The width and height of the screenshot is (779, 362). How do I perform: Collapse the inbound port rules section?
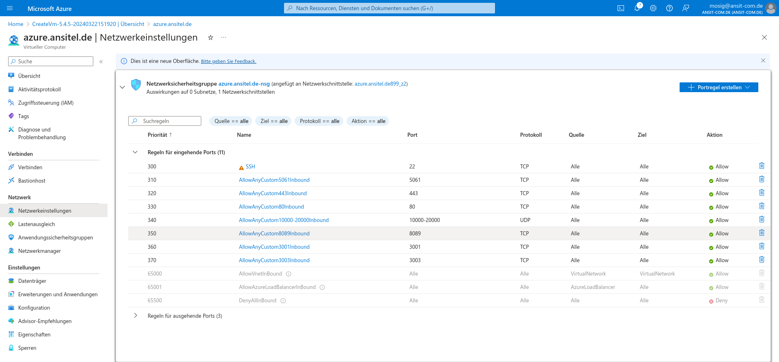pyautogui.click(x=135, y=152)
